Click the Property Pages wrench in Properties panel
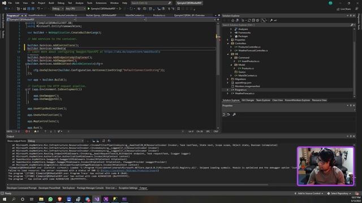Image resolution: width=362 pixels, height=203 pixels. (234, 114)
